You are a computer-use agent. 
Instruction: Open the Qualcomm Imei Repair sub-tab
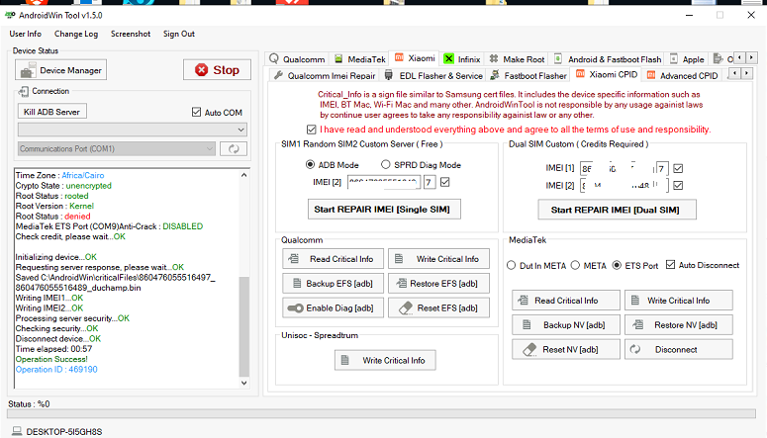325,76
